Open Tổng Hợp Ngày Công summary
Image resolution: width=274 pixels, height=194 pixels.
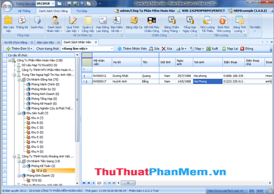(190, 26)
